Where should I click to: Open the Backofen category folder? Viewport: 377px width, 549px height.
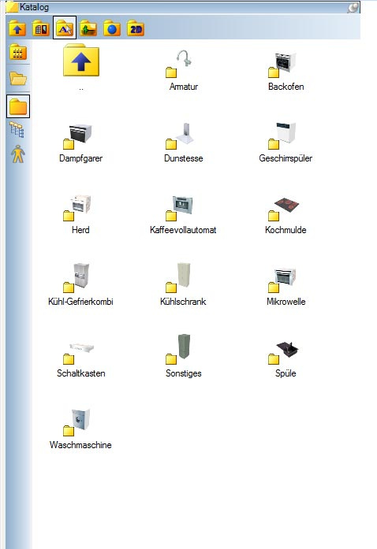pos(286,71)
